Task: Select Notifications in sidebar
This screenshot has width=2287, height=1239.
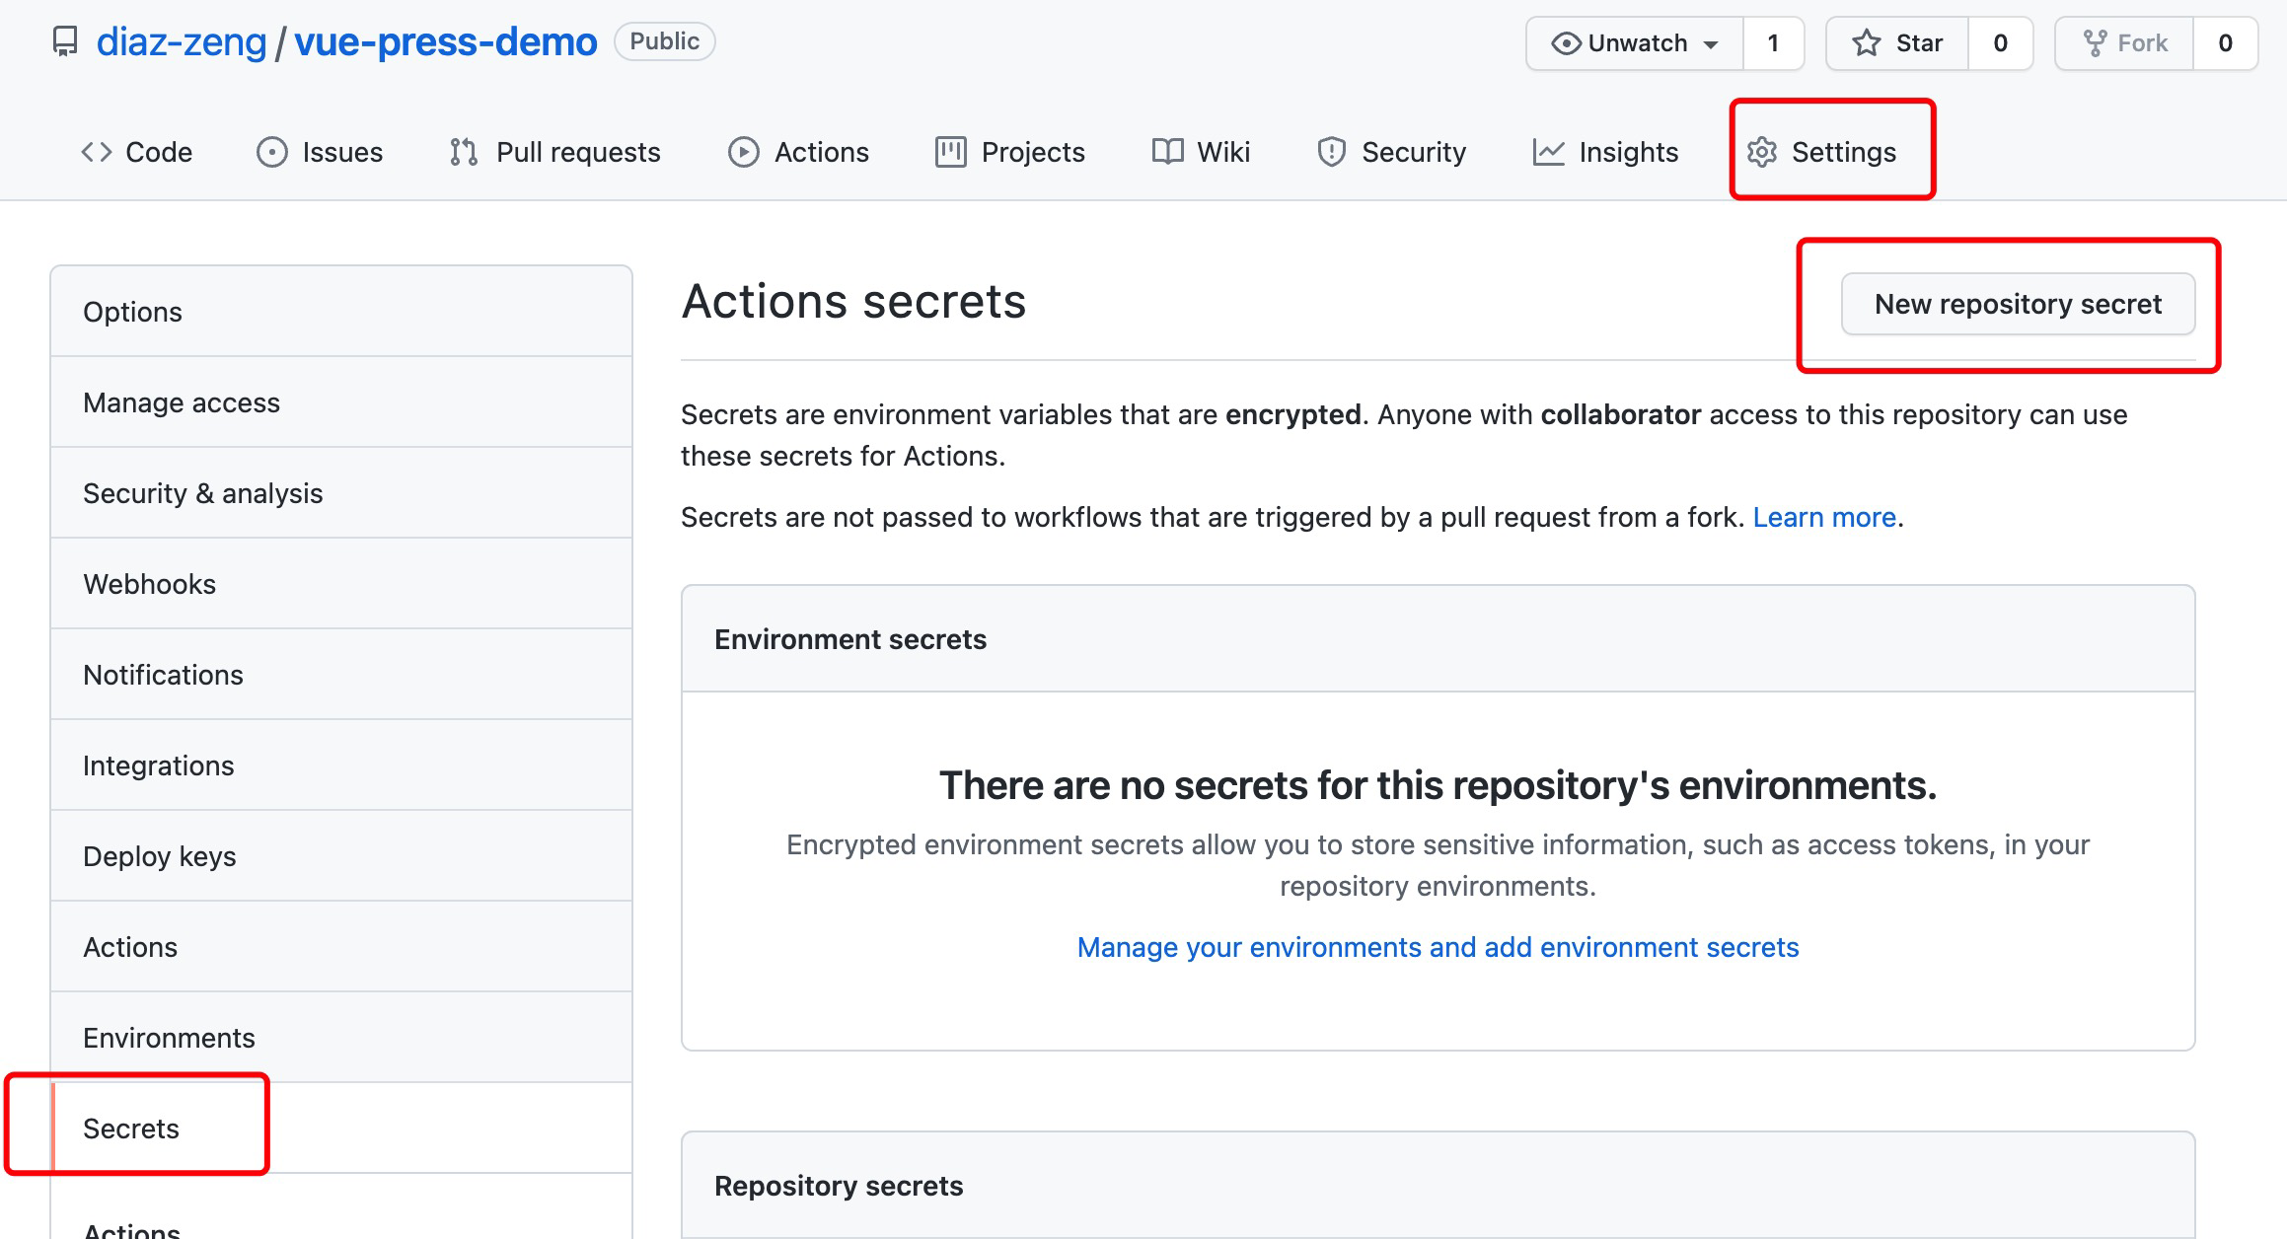Action: pos(341,675)
